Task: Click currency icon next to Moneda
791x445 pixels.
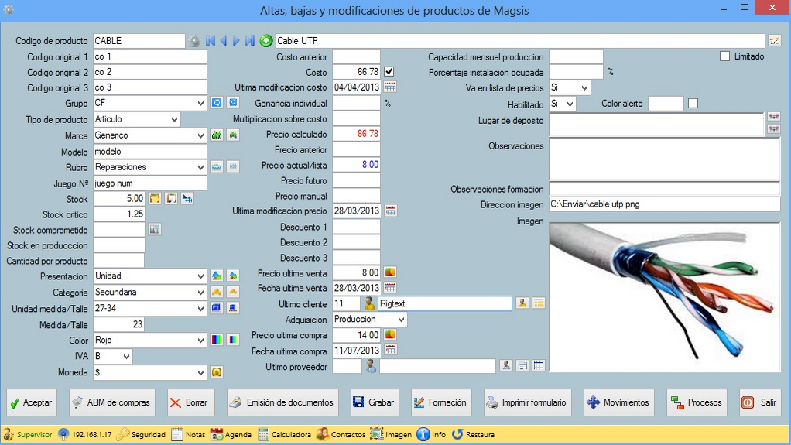Action: pyautogui.click(x=217, y=372)
